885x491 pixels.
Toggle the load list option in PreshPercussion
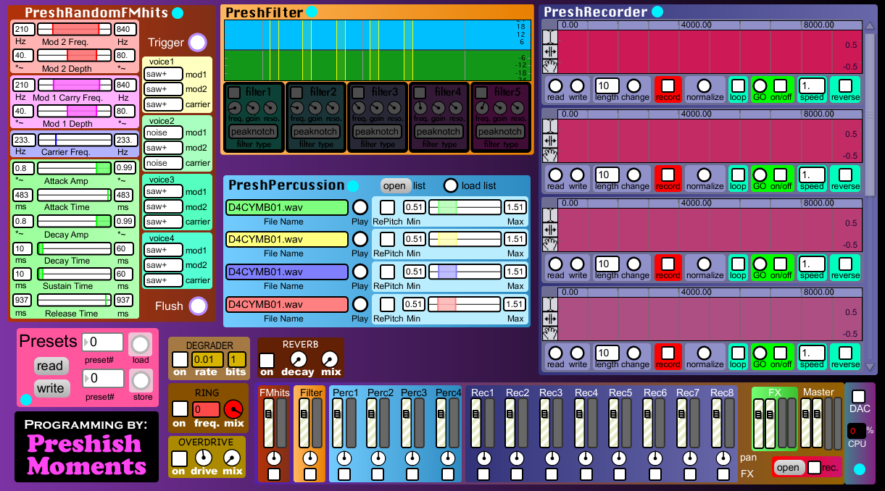point(451,185)
